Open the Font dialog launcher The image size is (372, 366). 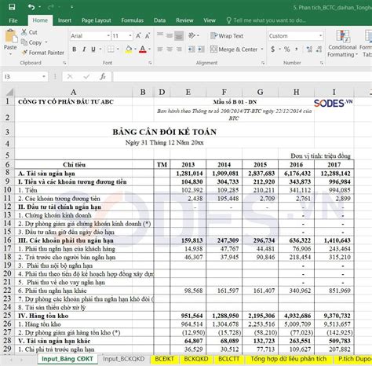coord(150,63)
